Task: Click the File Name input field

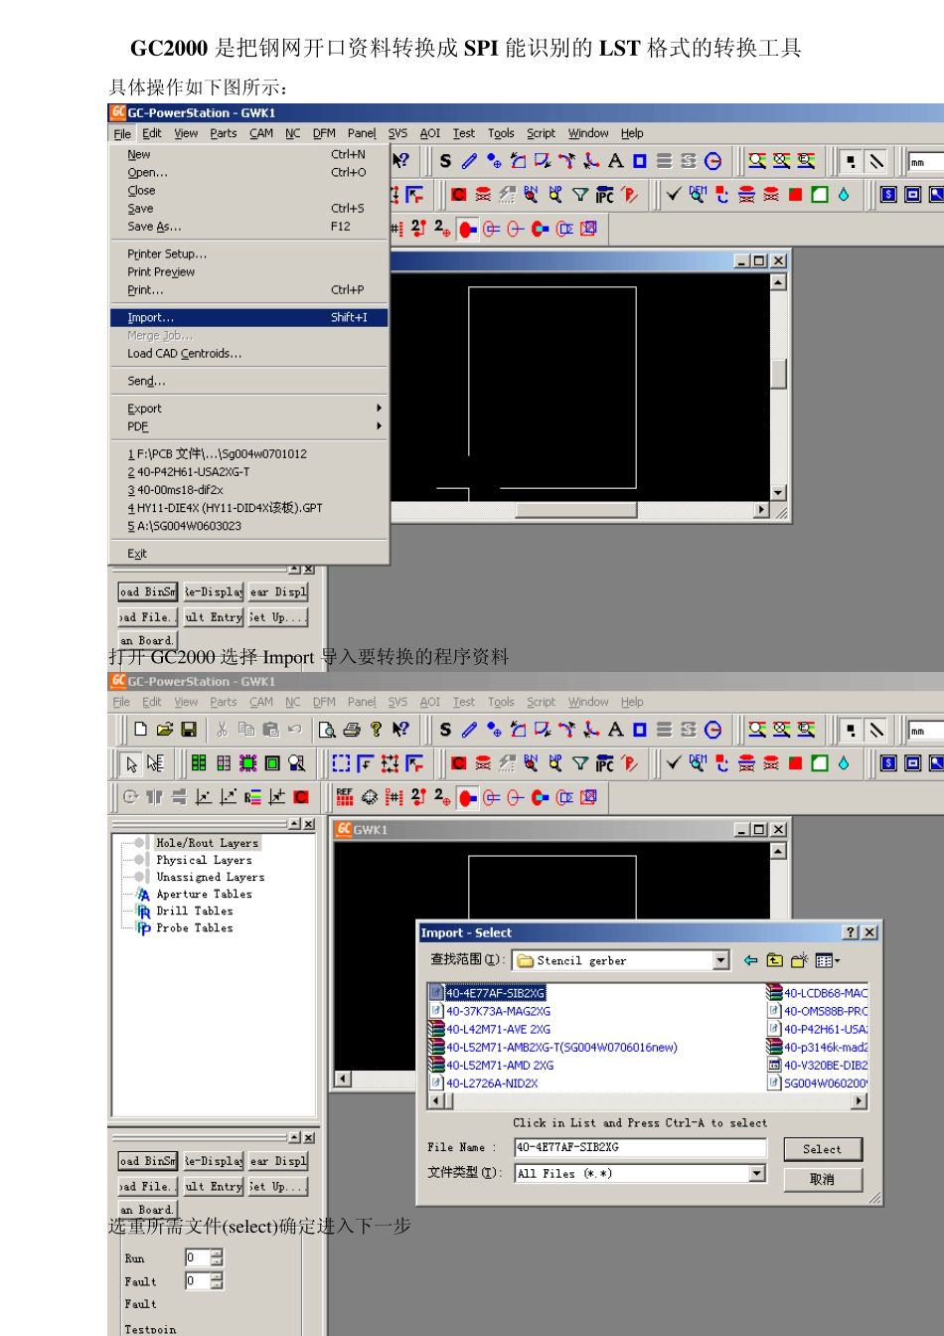Action: [640, 1147]
